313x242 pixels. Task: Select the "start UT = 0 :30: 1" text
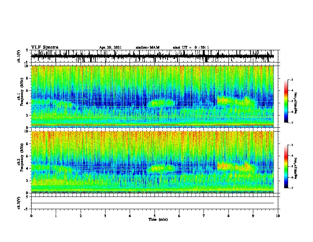pos(191,47)
